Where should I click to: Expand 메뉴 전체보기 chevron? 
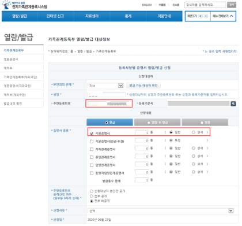tap(232, 16)
